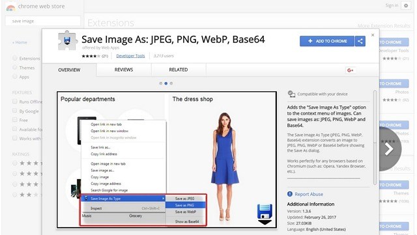417x235 pixels.
Task: Select the first screenshot carousel dot
Action: [x=161, y=83]
